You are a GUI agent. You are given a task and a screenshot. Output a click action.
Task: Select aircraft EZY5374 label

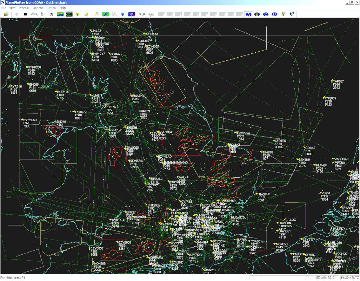[309, 240]
